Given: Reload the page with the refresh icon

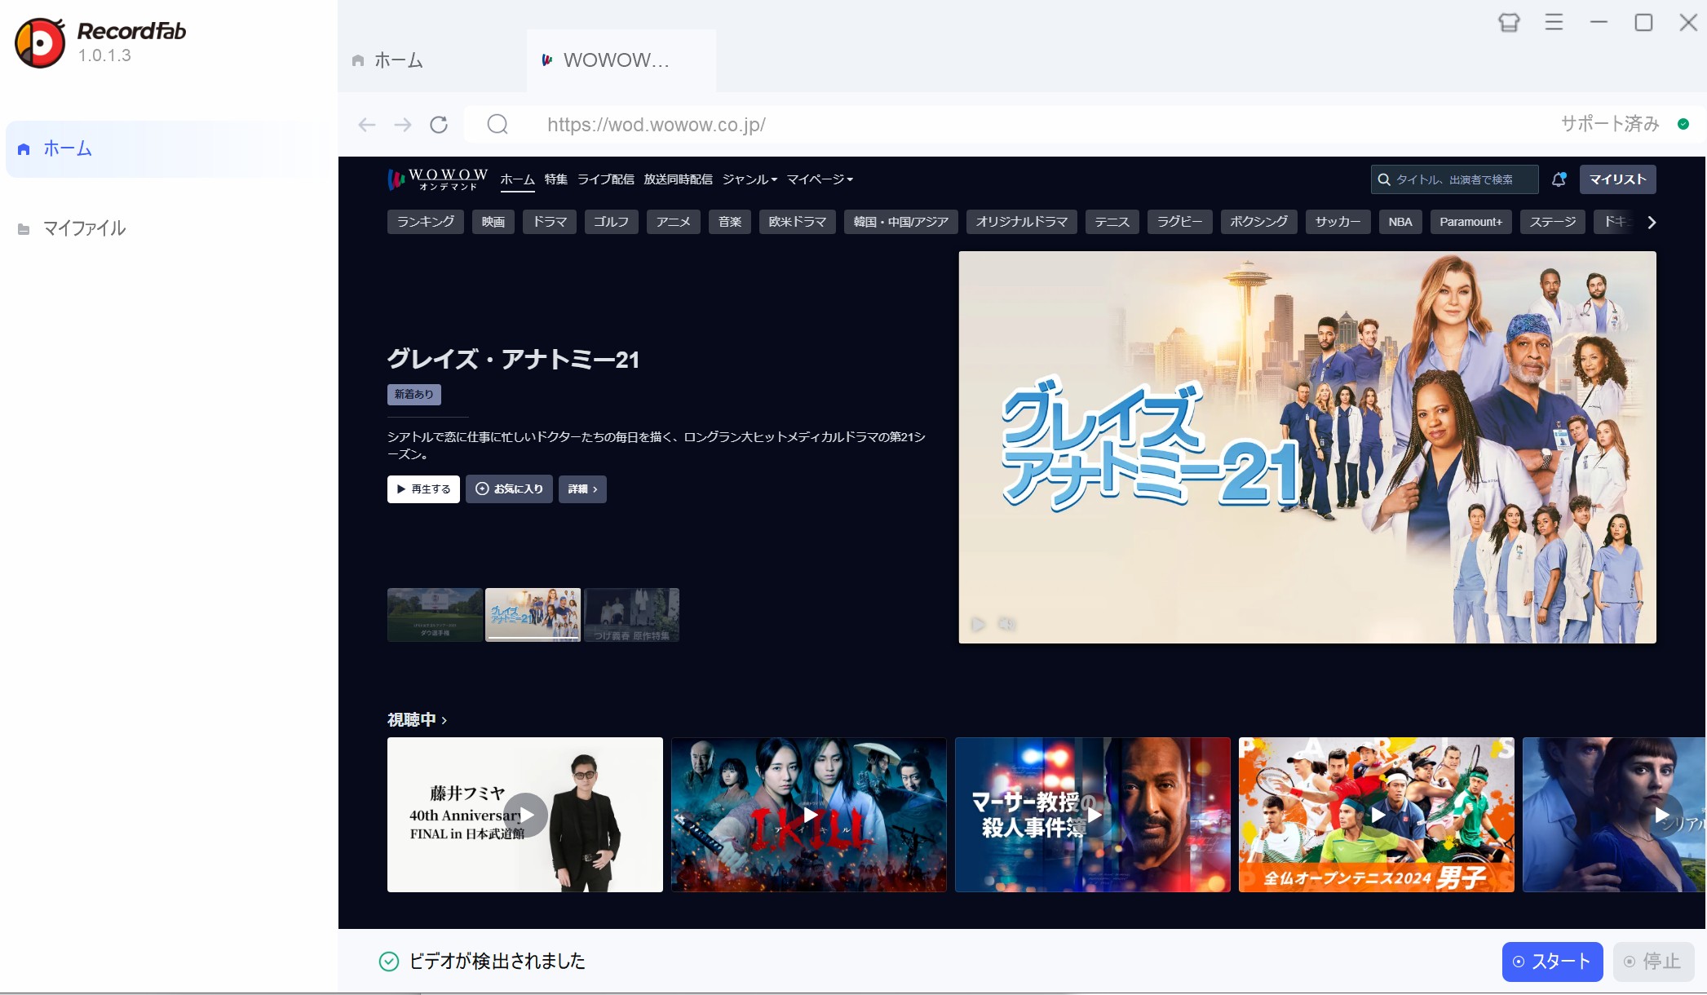Looking at the screenshot, I should click(439, 125).
